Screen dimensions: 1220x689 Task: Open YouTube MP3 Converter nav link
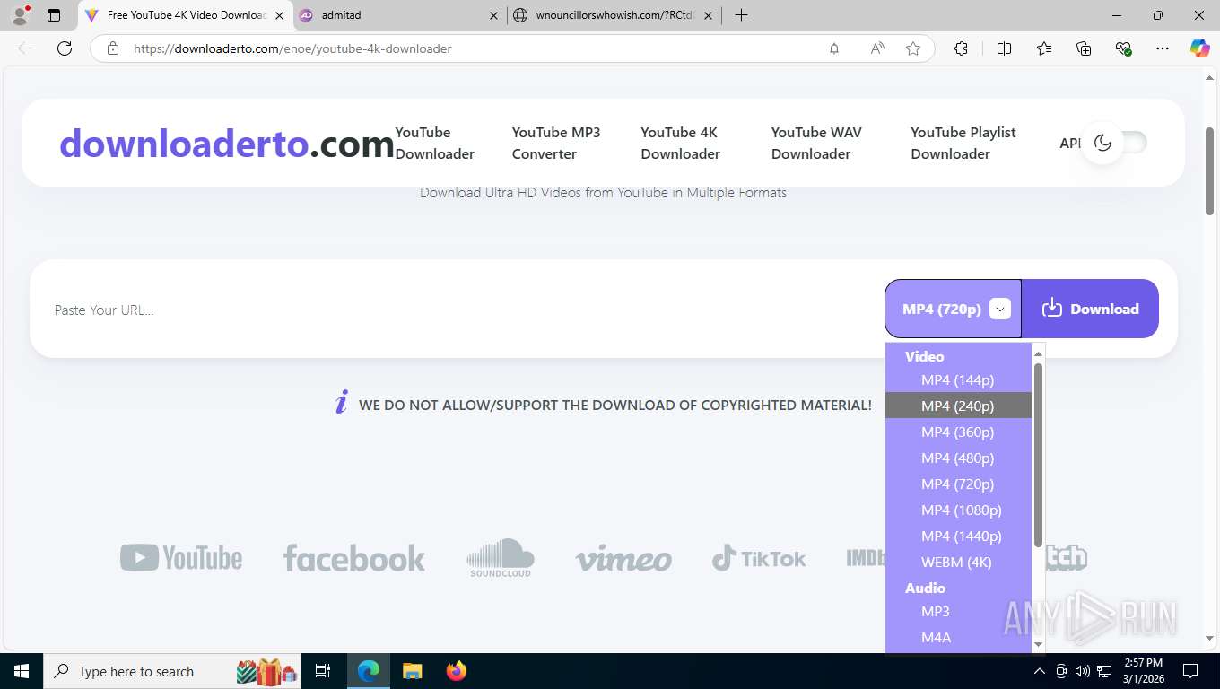pyautogui.click(x=556, y=143)
